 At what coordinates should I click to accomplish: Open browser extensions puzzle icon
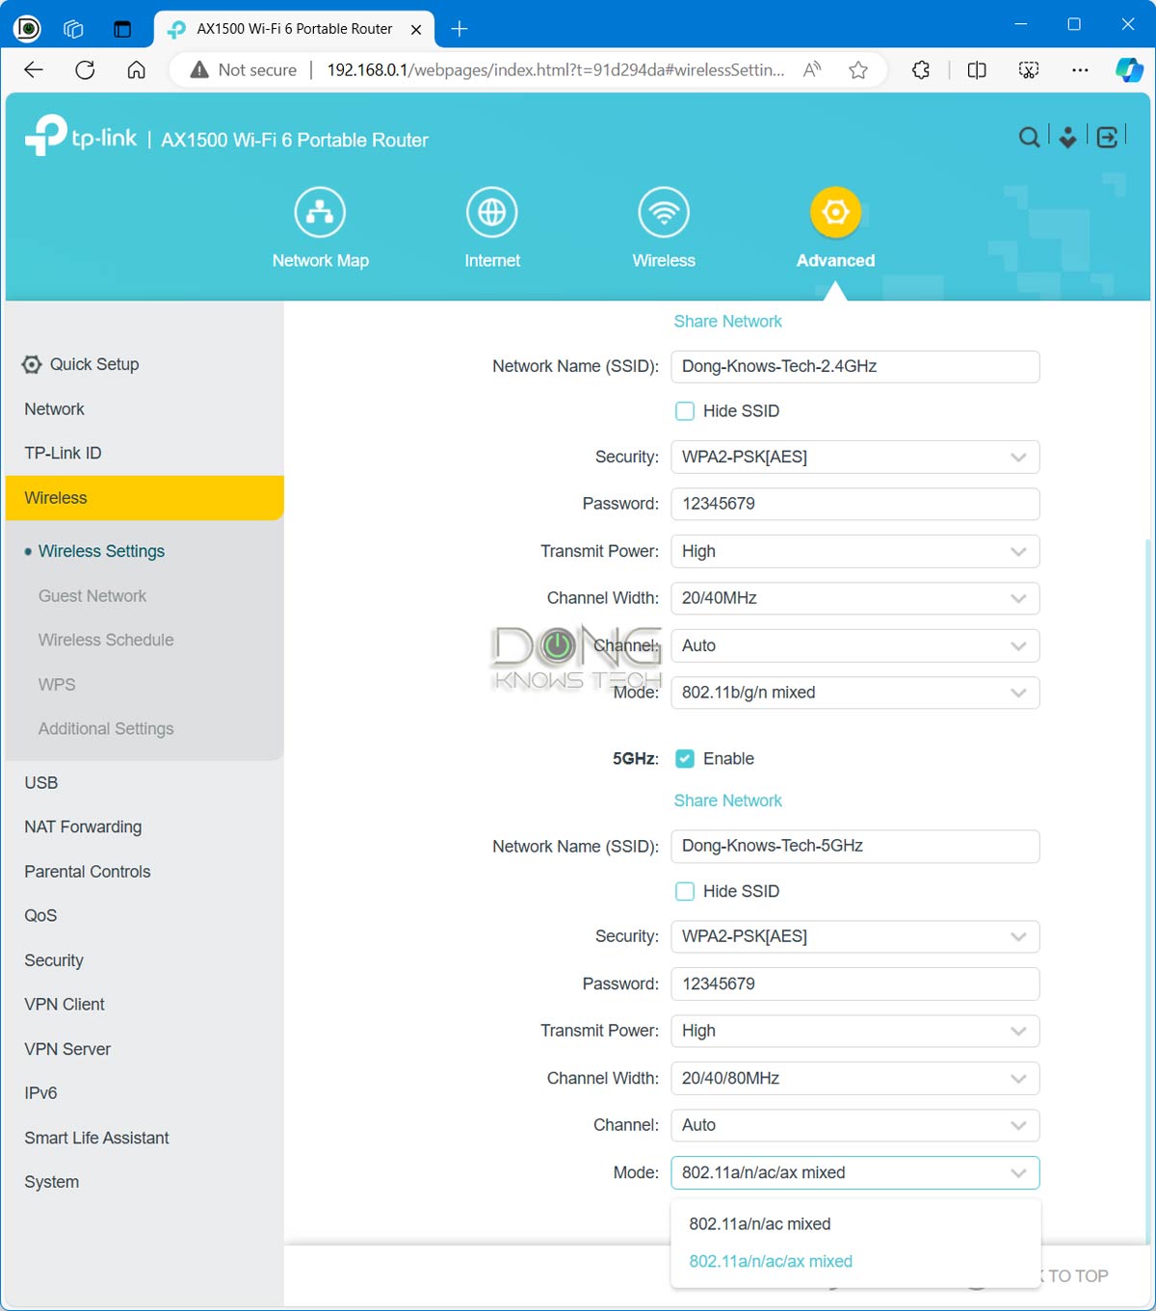tap(921, 69)
